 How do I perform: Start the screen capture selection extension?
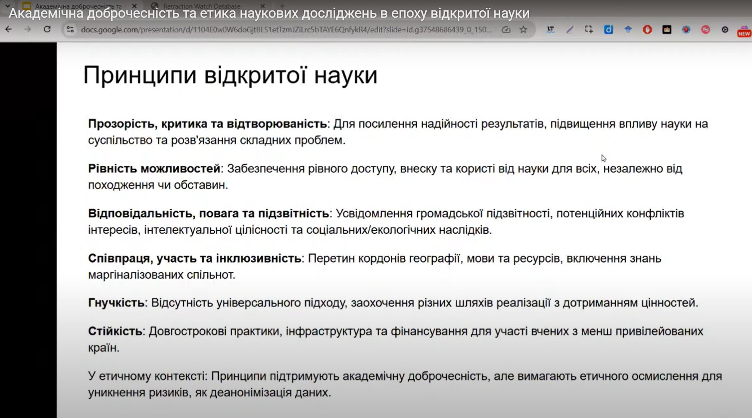(589, 29)
